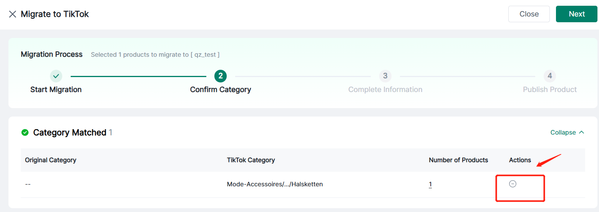Open the product count link "1"
Screen dimensions: 599x212
[430, 184]
